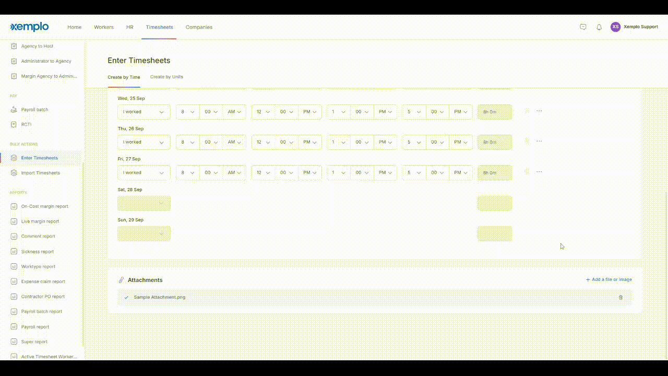This screenshot has width=668, height=376.
Task: Open Payroll report in sidebar
Action: pyautogui.click(x=35, y=327)
